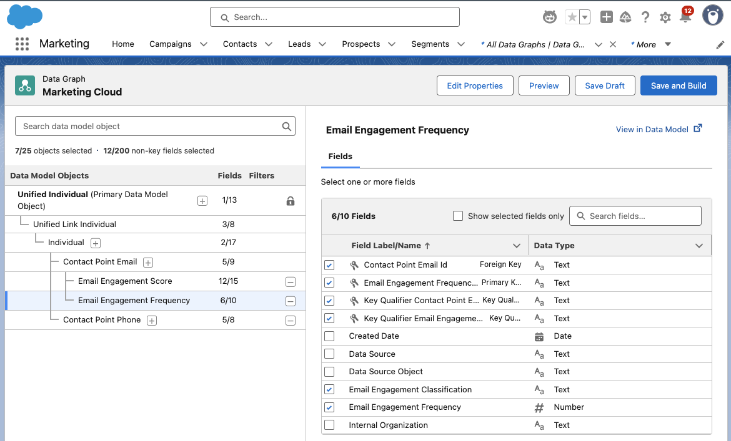This screenshot has width=731, height=441.
Task: Expand the Contacts nav dropdown
Action: [269, 44]
